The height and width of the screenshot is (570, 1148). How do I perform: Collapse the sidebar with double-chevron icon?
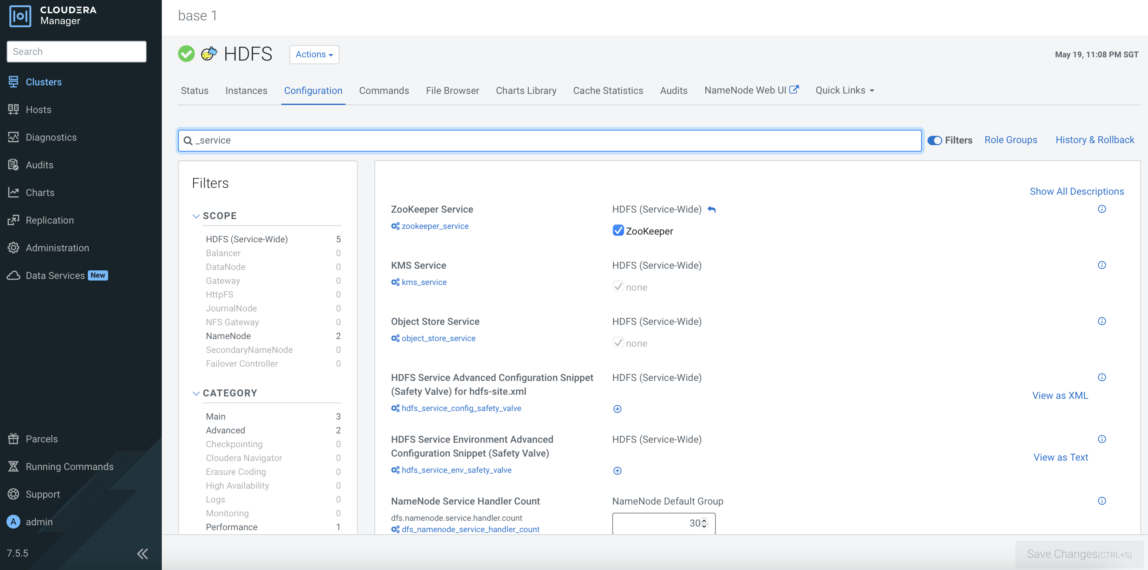pos(142,553)
